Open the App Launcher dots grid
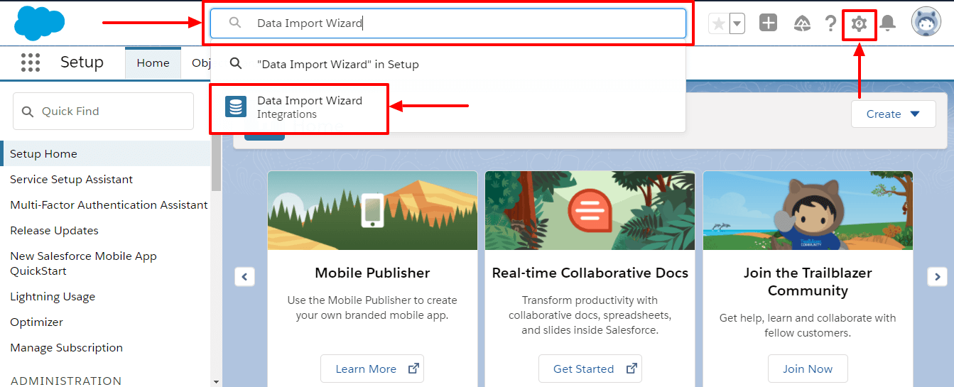The height and width of the screenshot is (387, 954). point(31,62)
